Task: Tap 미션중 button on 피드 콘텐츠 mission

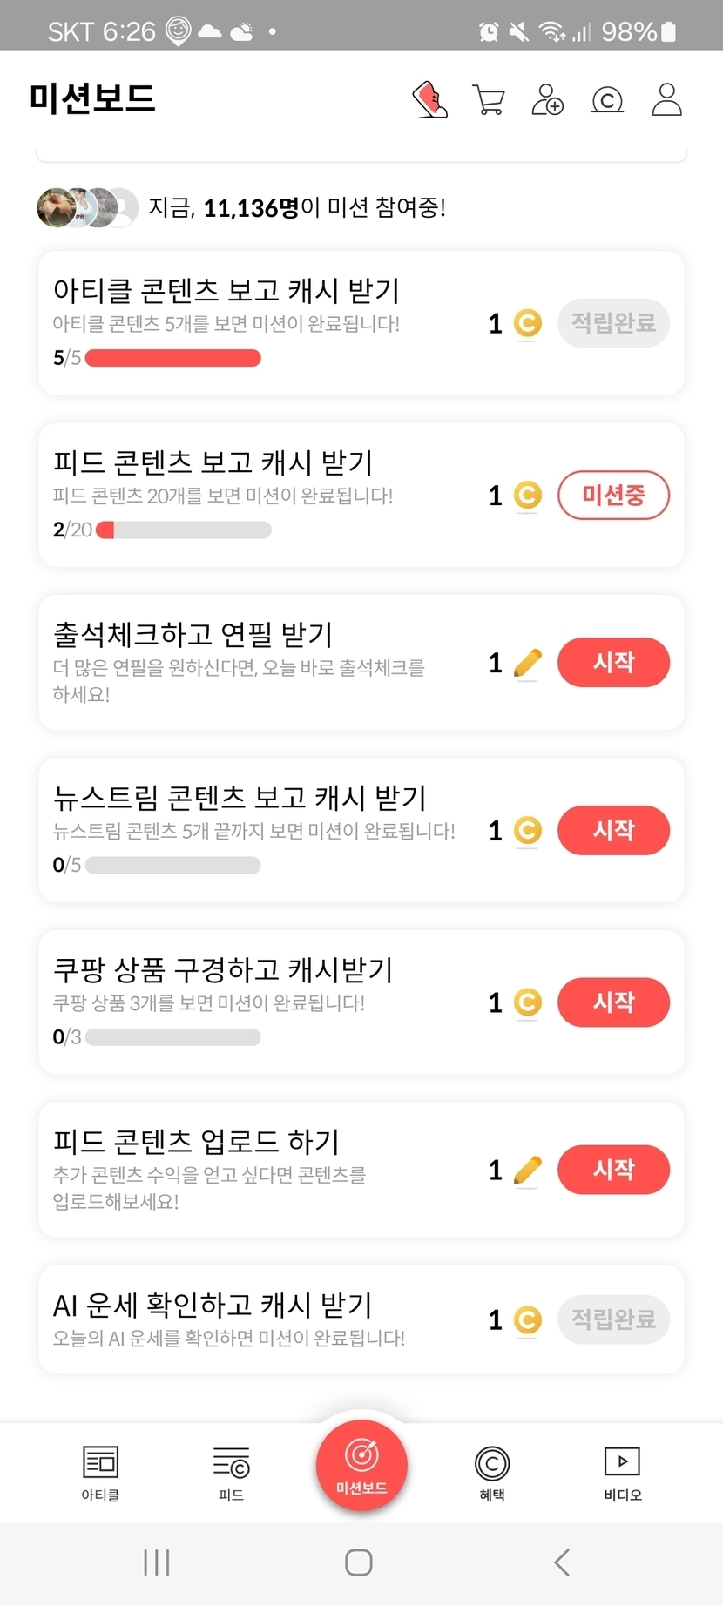Action: click(x=613, y=496)
